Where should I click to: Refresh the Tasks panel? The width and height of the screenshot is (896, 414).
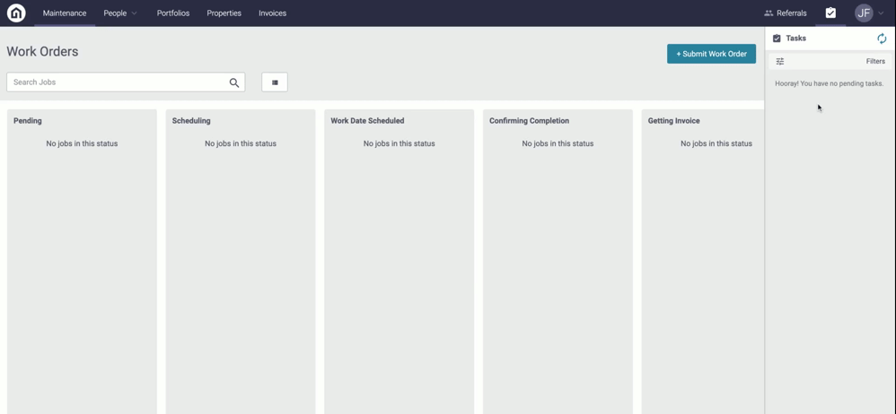pyautogui.click(x=882, y=39)
